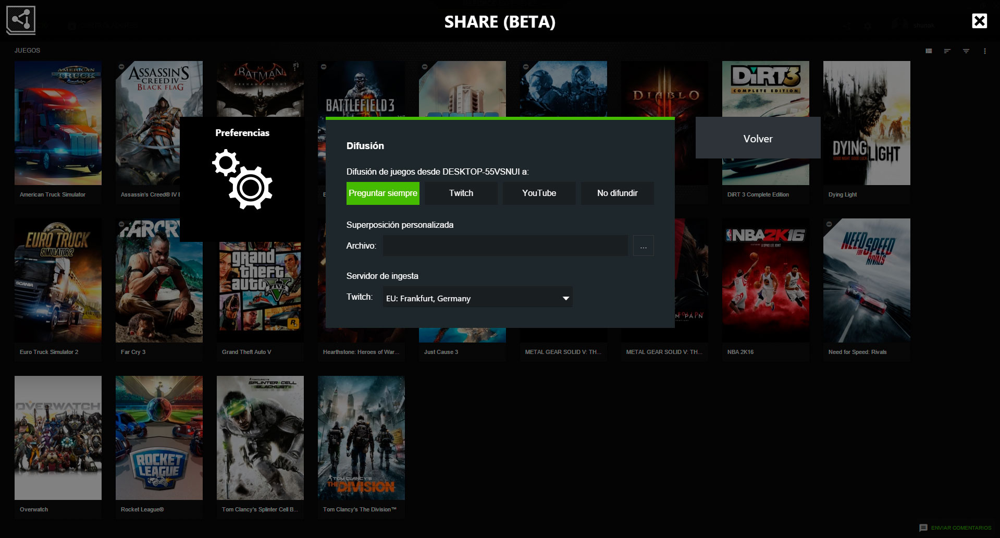Select Overwatch game cover
Image resolution: width=1000 pixels, height=538 pixels.
[58, 438]
